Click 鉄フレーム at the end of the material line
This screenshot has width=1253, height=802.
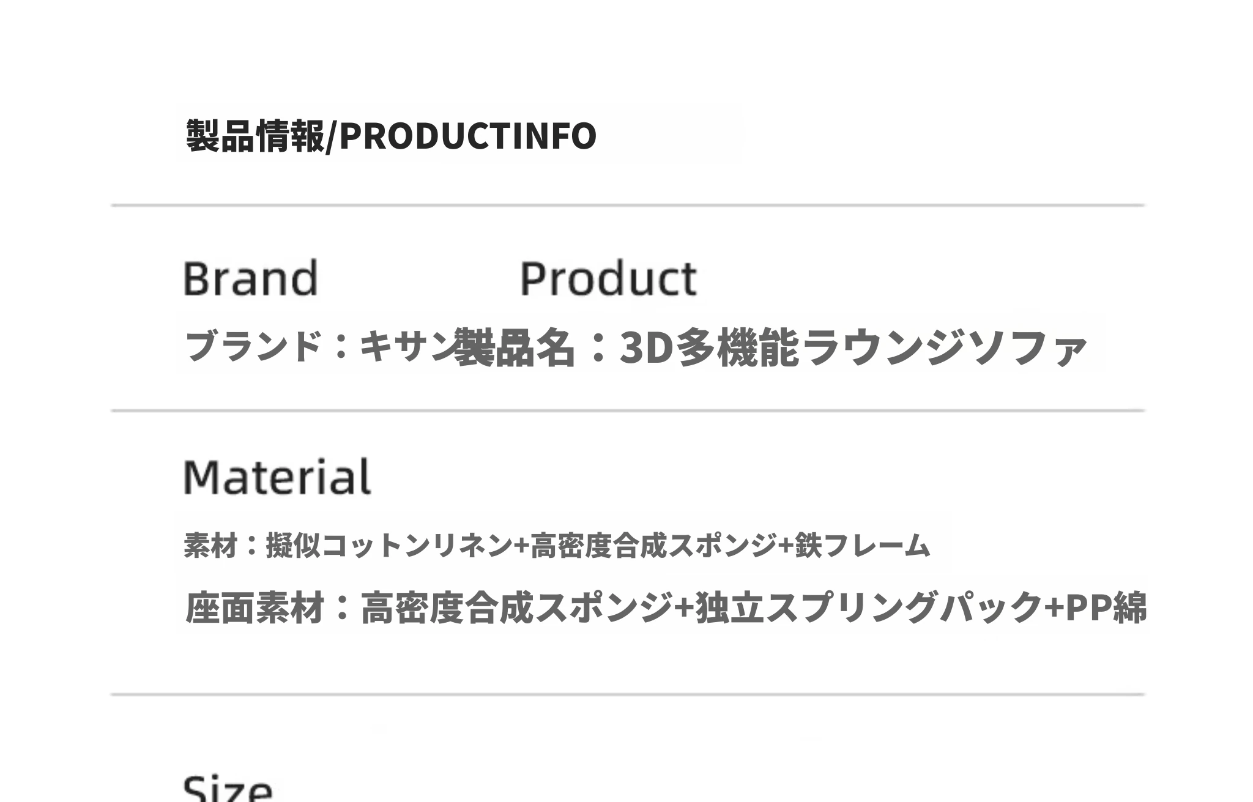[x=863, y=545]
